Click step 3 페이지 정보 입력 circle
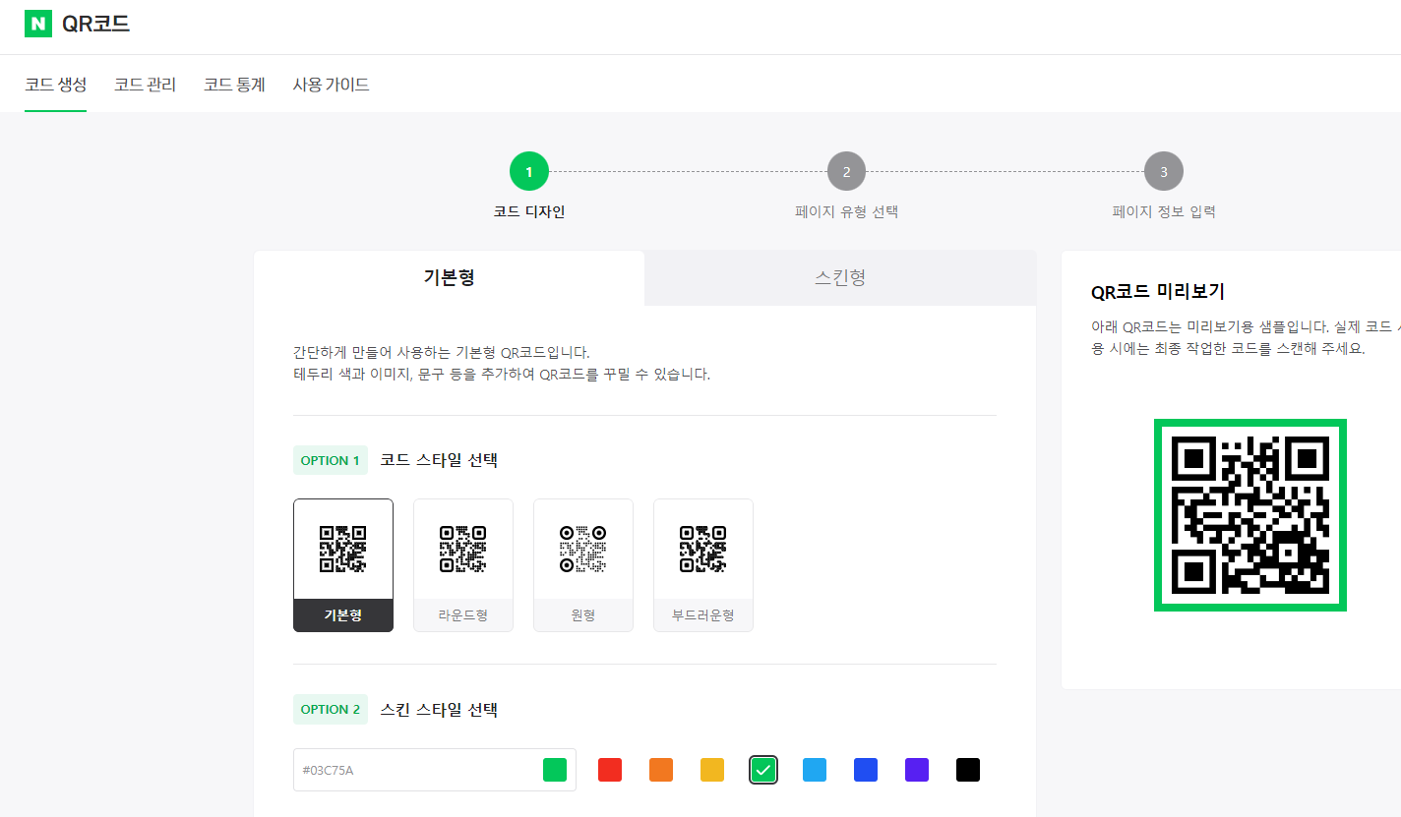This screenshot has width=1401, height=817. [x=1163, y=170]
